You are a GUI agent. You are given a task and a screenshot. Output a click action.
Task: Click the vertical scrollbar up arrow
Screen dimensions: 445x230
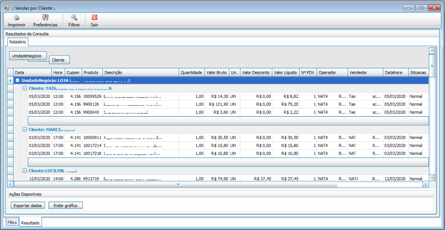432,51
